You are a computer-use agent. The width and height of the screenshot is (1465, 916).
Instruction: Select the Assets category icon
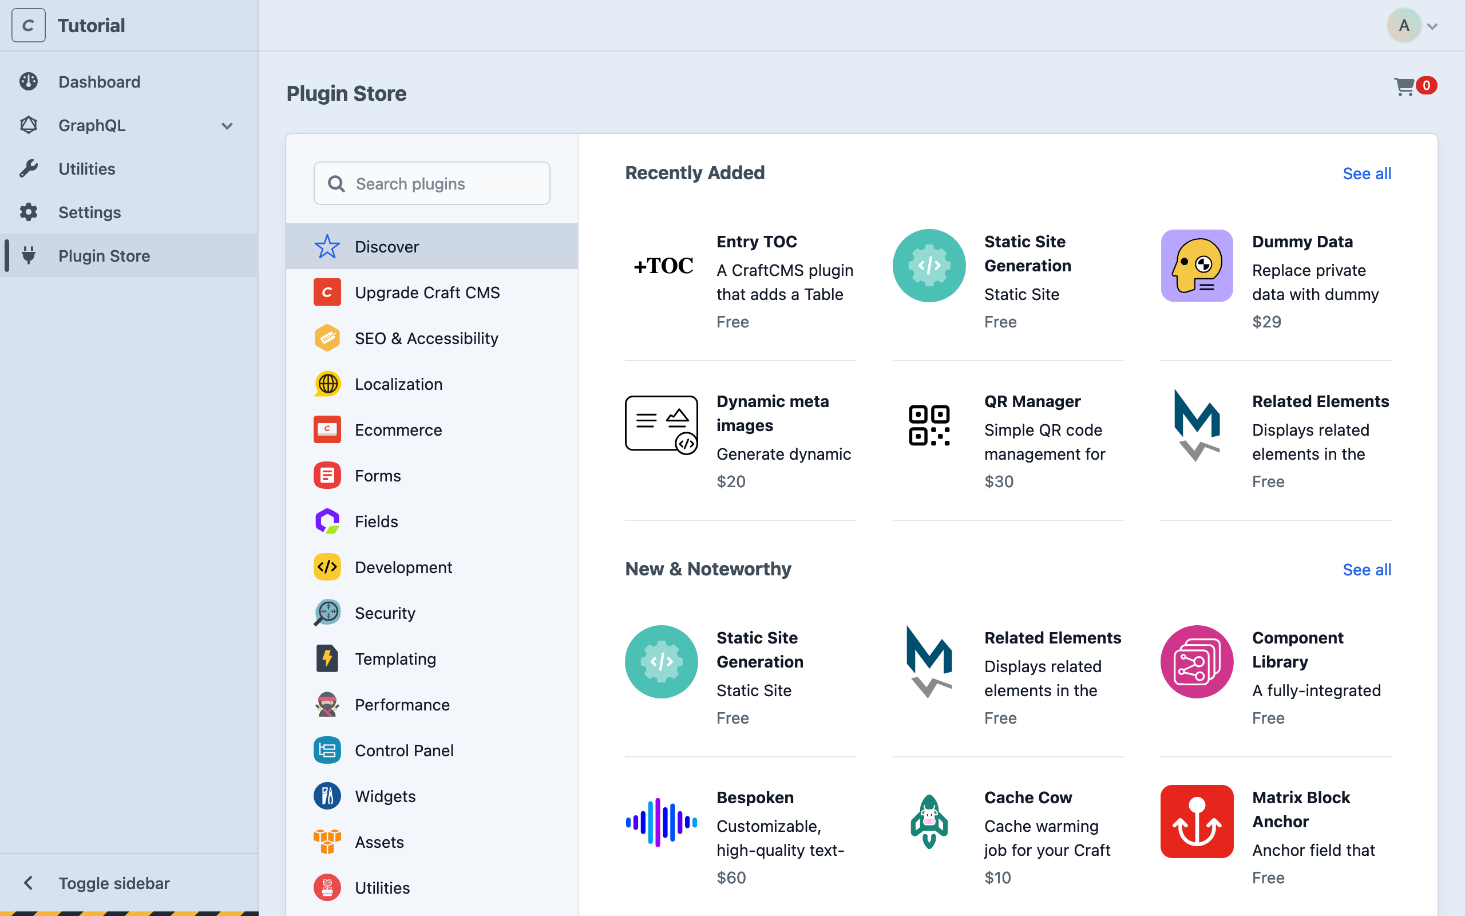coord(327,842)
